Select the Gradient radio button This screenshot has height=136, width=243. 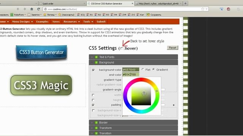[x=153, y=70]
